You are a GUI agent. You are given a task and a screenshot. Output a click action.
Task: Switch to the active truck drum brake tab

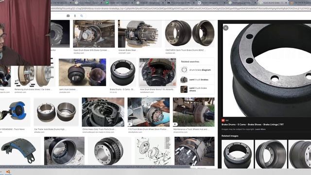(273, 3)
